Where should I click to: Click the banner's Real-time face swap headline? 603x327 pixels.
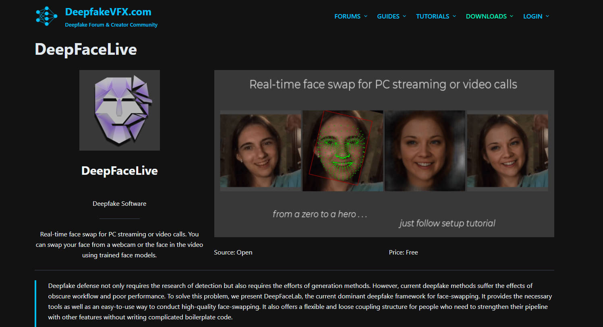[383, 85]
